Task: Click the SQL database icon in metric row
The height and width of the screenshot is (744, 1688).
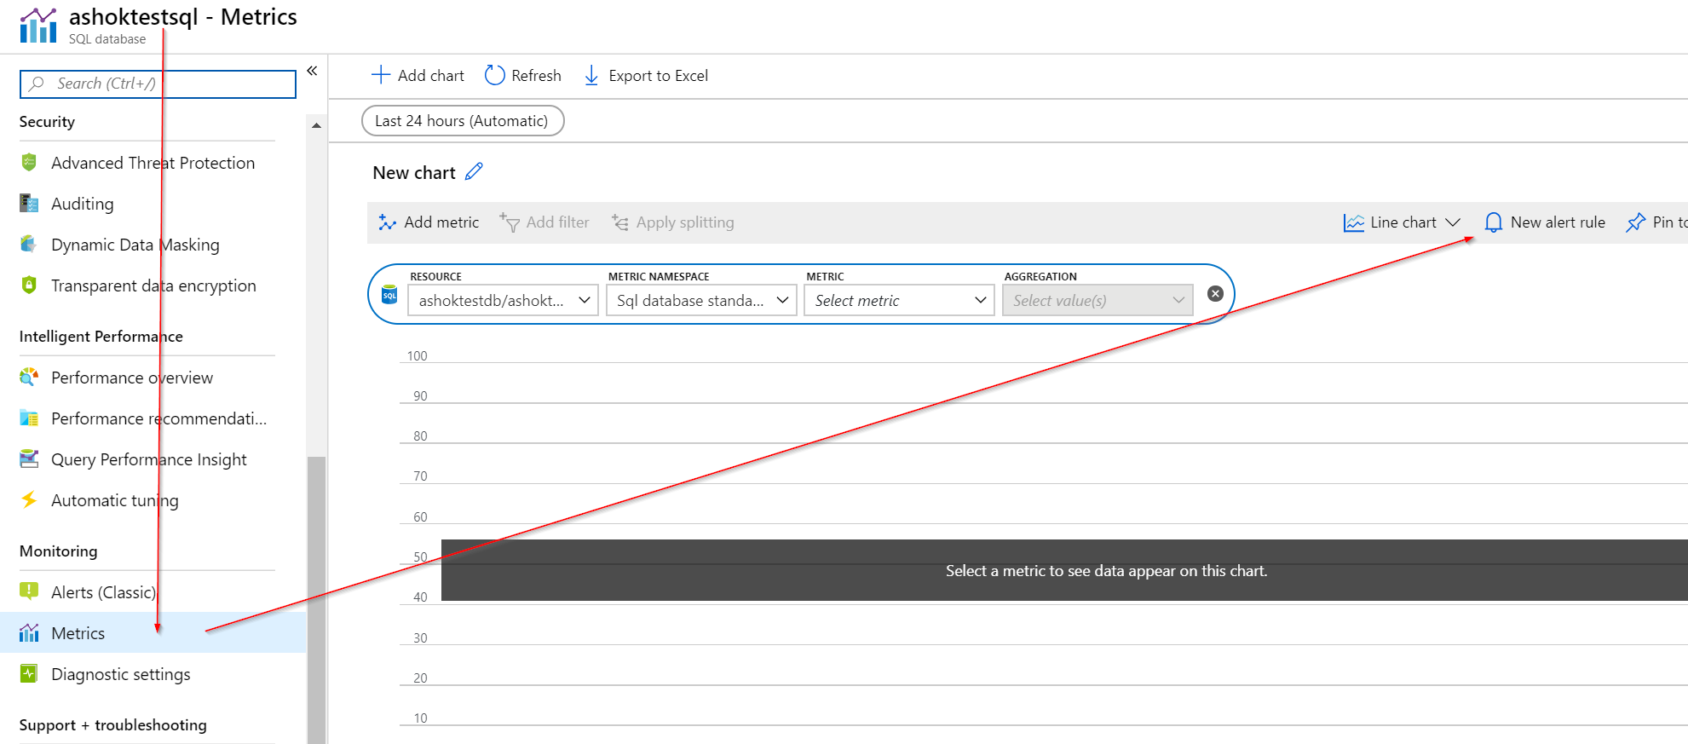Action: click(389, 295)
